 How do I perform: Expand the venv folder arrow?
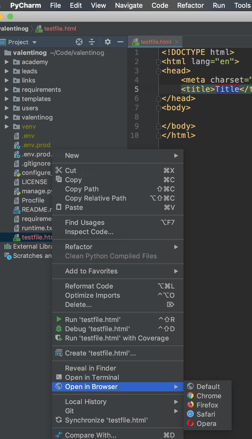7,127
